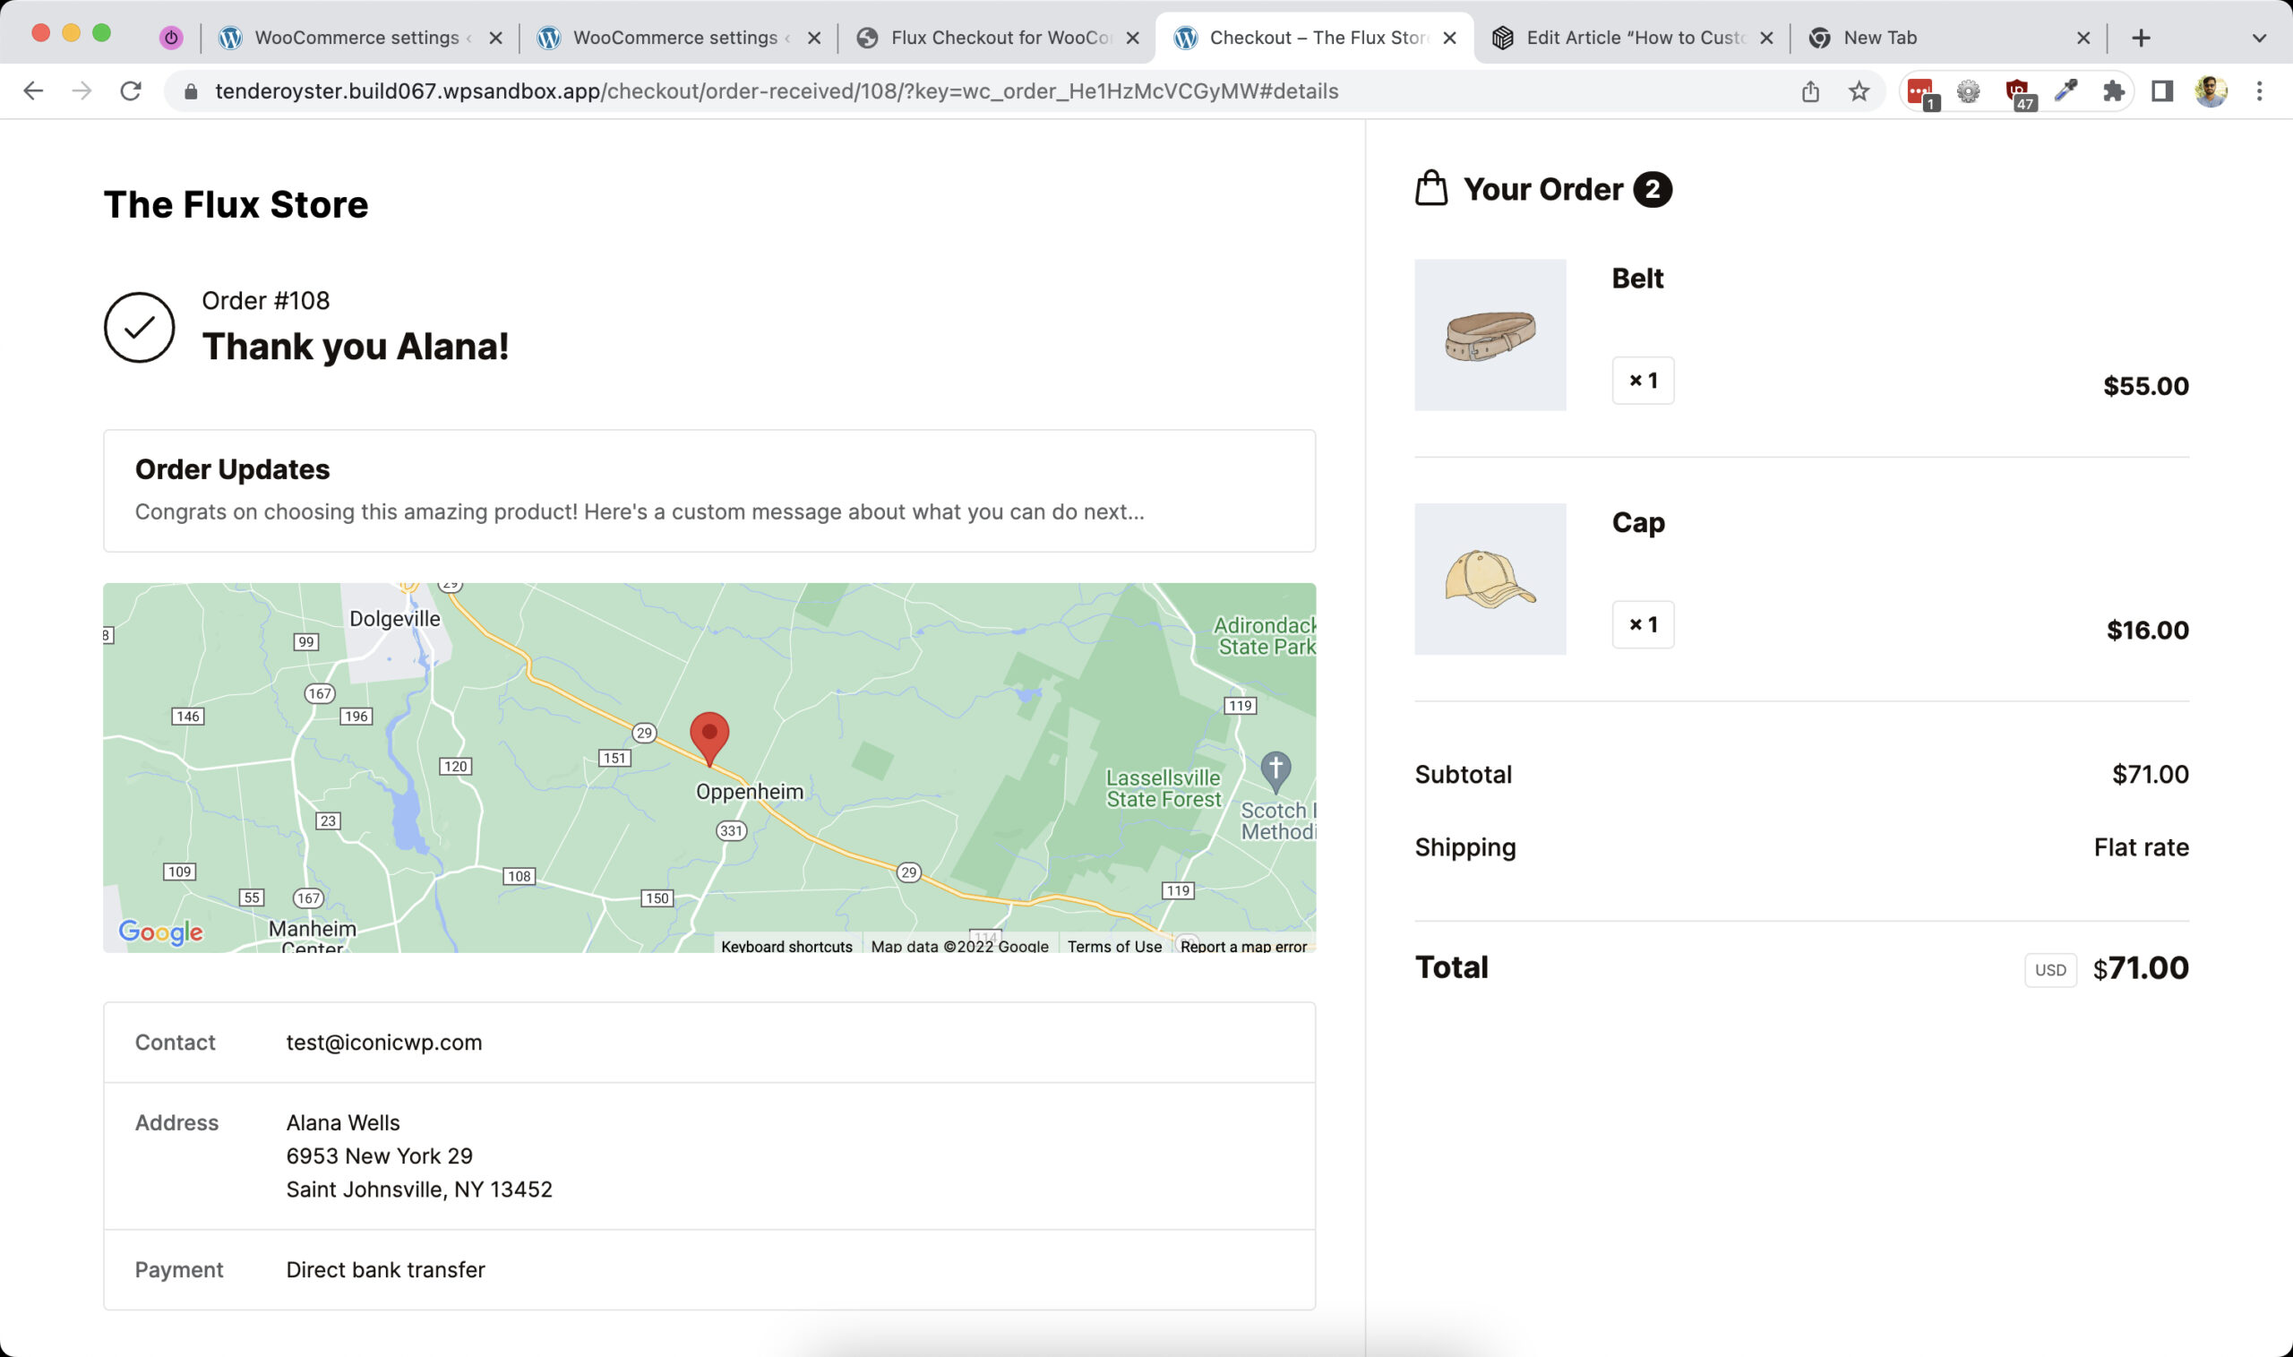Toggle the browser side panel icon
Image resolution: width=2293 pixels, height=1357 pixels.
click(x=2161, y=91)
